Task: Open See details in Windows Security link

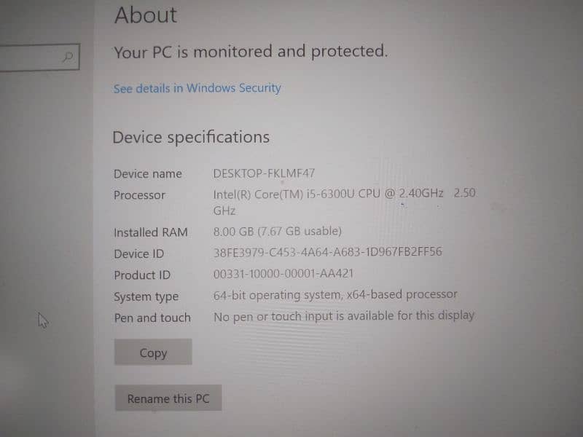Action: pyautogui.click(x=197, y=88)
